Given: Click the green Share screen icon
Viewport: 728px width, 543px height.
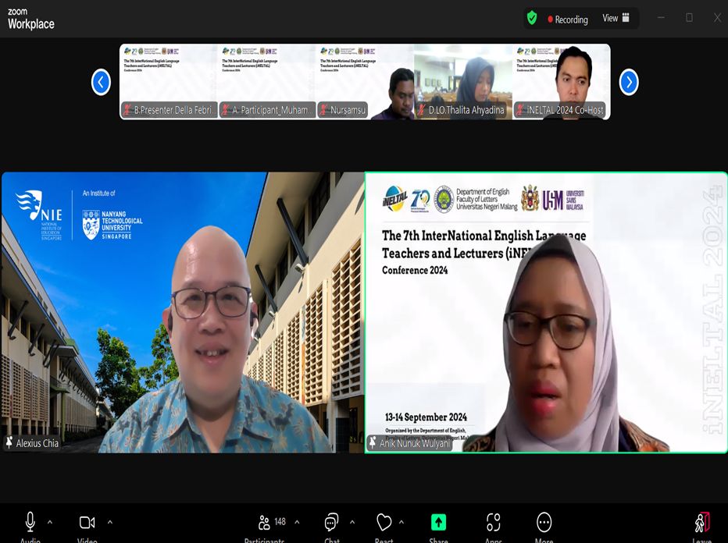Looking at the screenshot, I should coord(438,522).
